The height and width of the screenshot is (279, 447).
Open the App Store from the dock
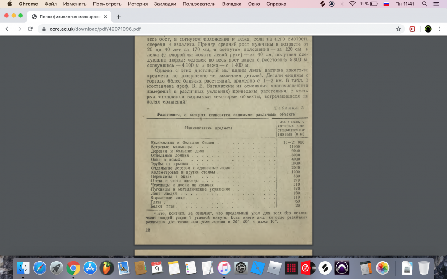coord(90,268)
